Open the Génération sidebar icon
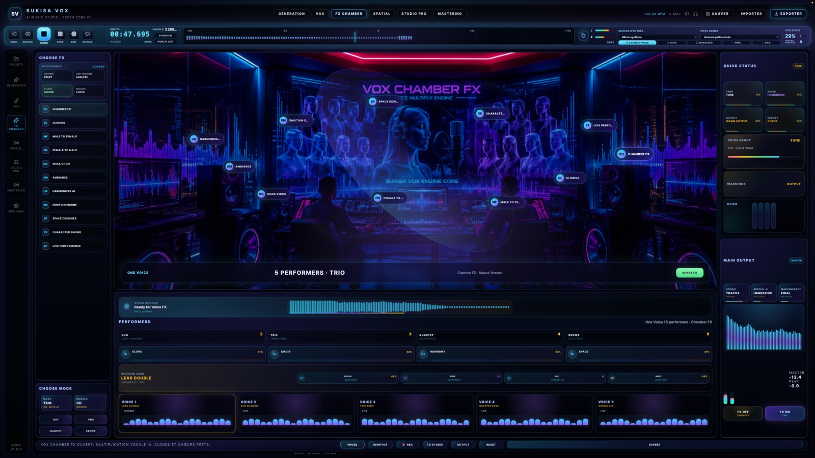Screen dimensions: 815x458 point(16,81)
